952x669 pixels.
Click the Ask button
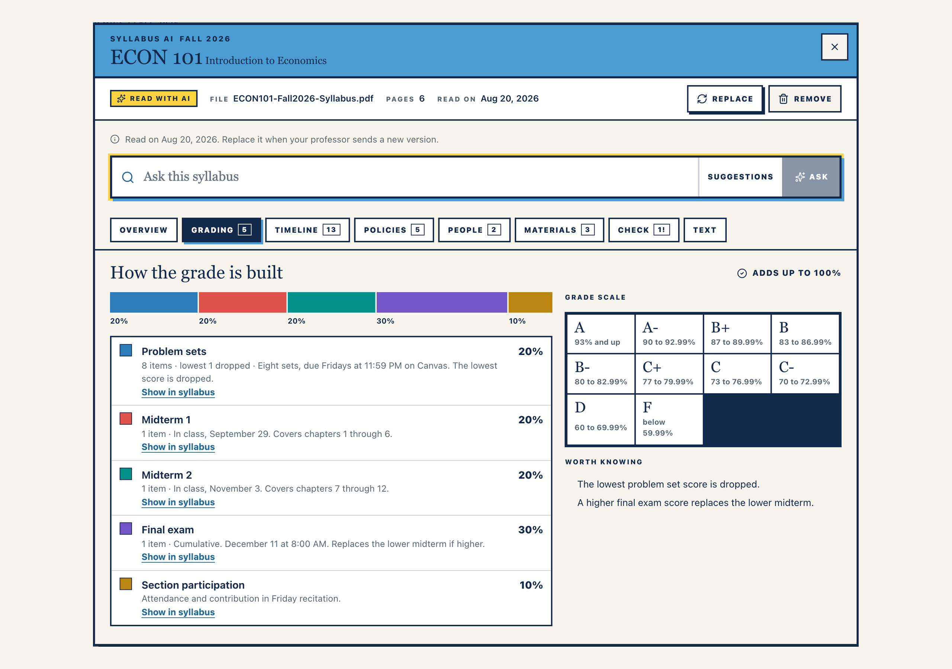click(811, 177)
